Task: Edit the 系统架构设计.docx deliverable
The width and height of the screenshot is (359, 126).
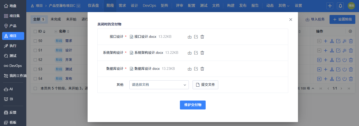Action: pos(196,53)
